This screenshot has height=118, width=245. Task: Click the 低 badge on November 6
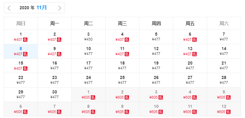coord(195,40)
